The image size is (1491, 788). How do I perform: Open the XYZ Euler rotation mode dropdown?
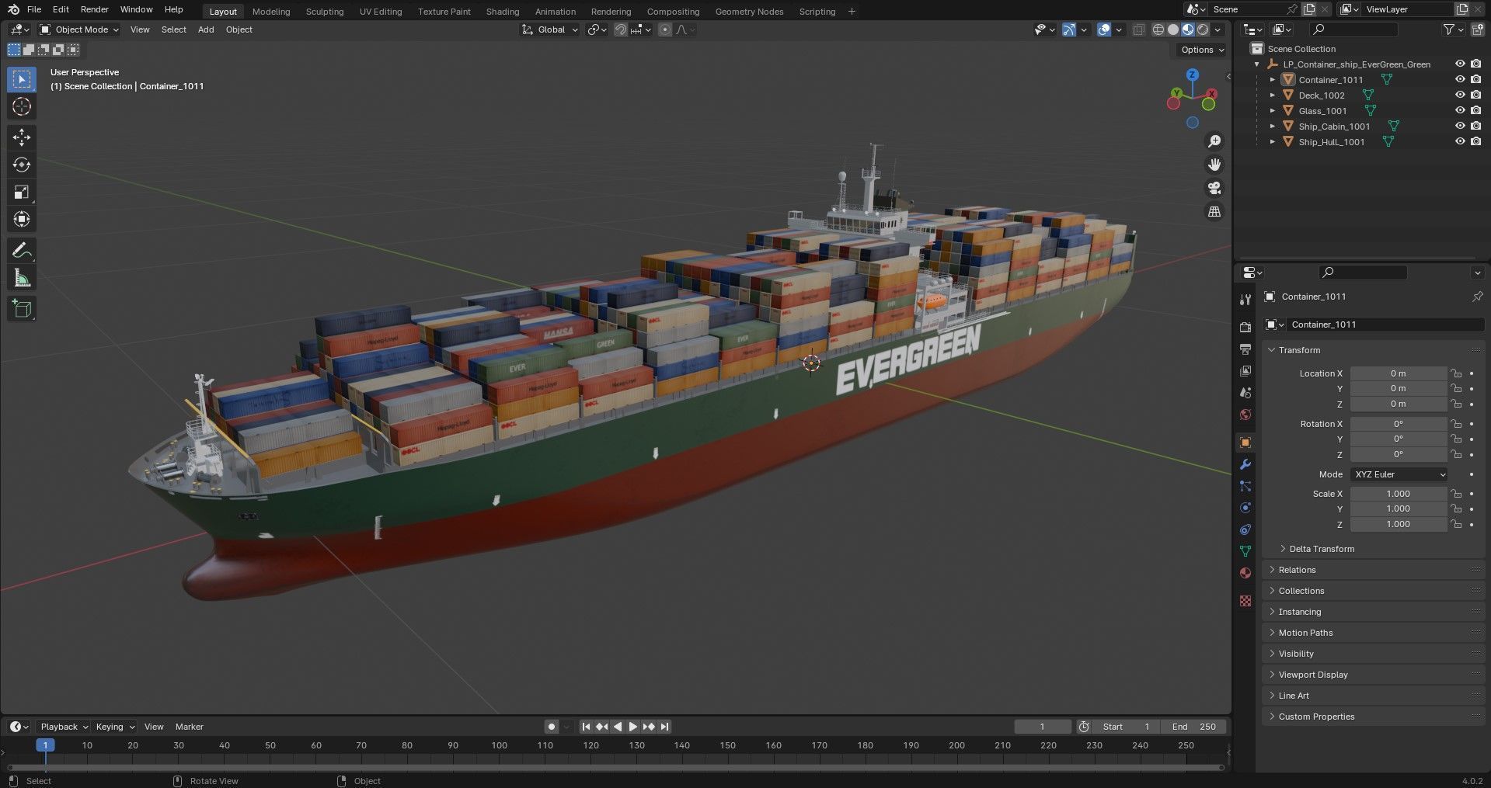click(x=1399, y=474)
